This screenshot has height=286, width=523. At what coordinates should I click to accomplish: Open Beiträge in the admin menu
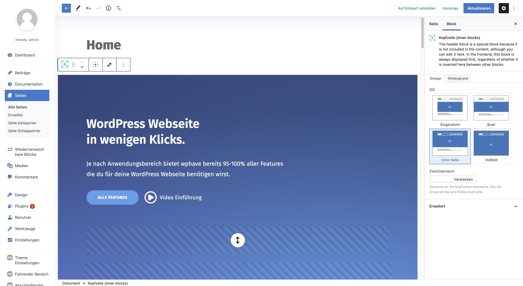(x=27, y=73)
